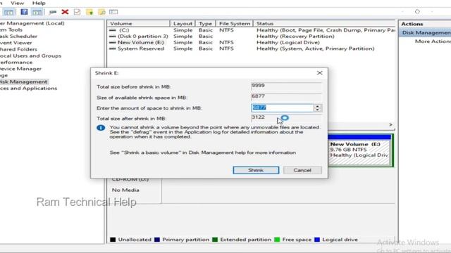Select the (C:) volume row
Viewport: 451px width, 253px height.
coord(252,30)
